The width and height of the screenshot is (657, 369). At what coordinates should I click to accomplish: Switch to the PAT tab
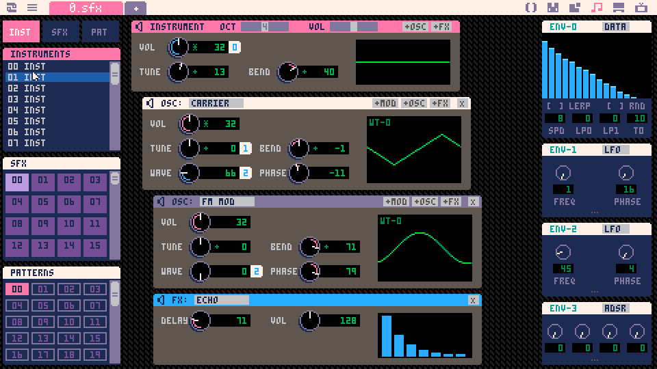coord(99,32)
